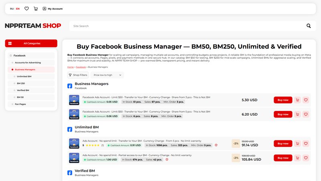Click the 'Cashback Amount 0.05 USD' badge
Image resolution: width=321 pixels, height=181 pixels.
click(101, 102)
